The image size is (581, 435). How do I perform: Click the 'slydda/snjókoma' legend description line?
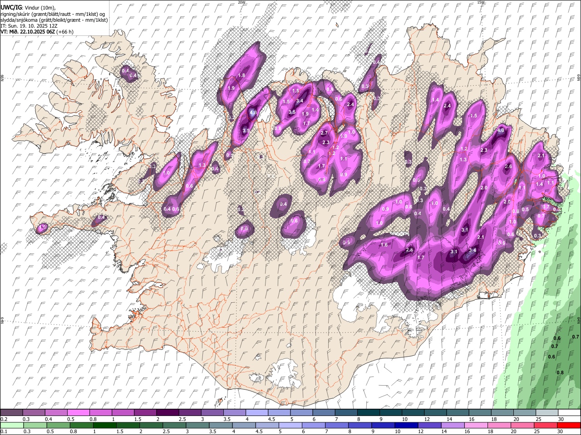click(x=54, y=20)
